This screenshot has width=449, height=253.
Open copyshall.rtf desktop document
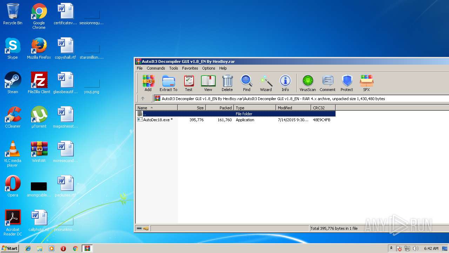coord(65,49)
